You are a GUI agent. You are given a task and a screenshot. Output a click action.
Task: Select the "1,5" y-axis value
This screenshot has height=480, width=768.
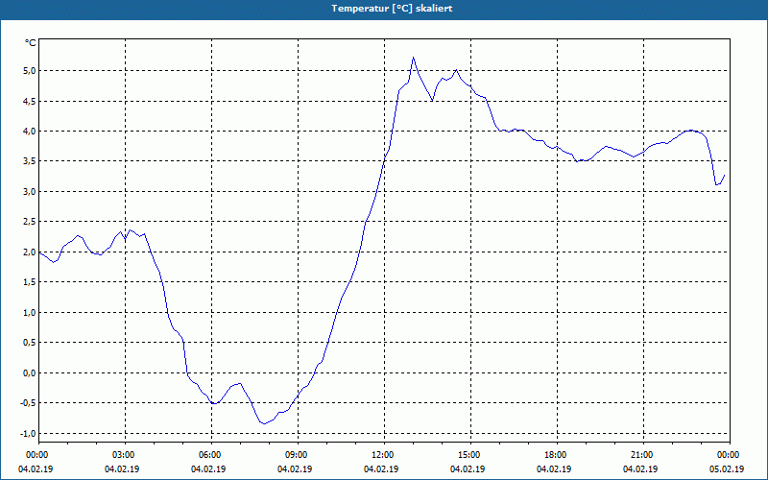[30, 282]
